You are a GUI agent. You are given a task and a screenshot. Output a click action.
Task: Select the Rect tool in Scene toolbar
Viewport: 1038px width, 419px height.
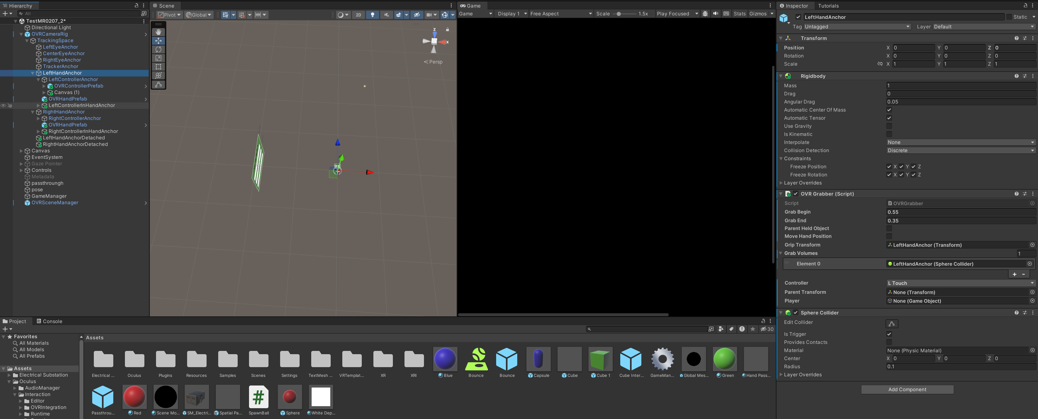click(x=158, y=67)
